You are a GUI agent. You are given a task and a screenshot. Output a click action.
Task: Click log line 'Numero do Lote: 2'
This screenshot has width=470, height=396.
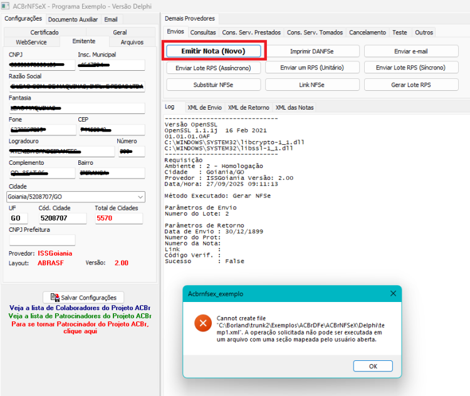[197, 214]
